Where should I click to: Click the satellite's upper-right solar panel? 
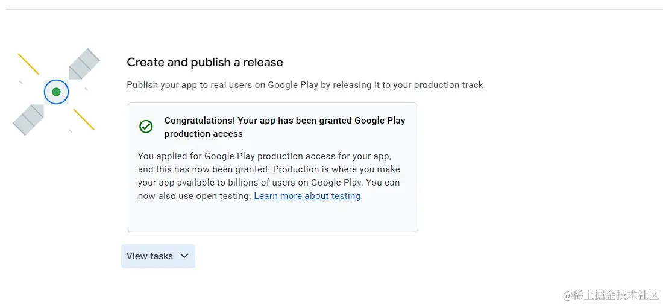(x=84, y=63)
